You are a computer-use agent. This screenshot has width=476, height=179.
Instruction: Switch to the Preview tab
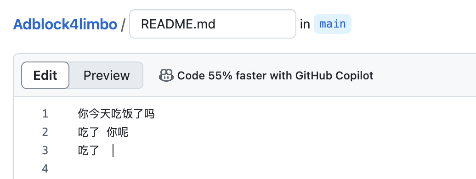tap(107, 75)
